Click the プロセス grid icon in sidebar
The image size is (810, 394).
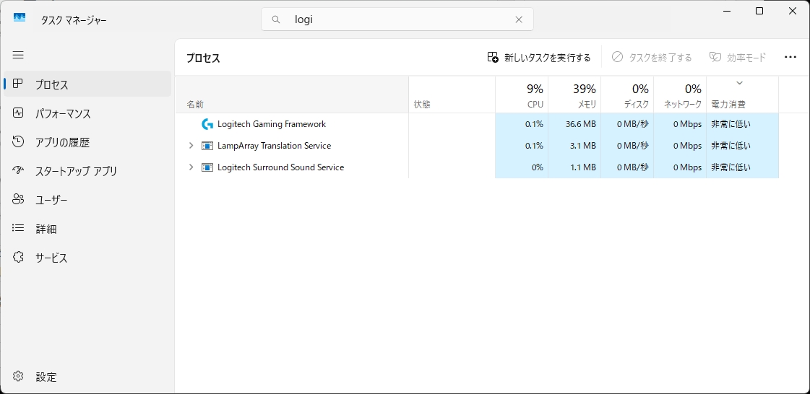point(18,84)
